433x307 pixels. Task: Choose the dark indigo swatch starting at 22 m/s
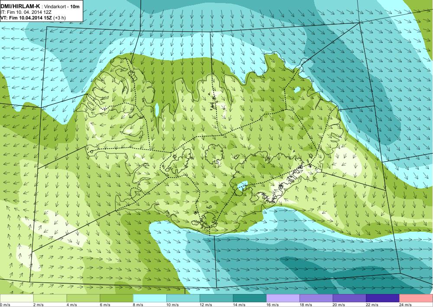click(x=383, y=298)
